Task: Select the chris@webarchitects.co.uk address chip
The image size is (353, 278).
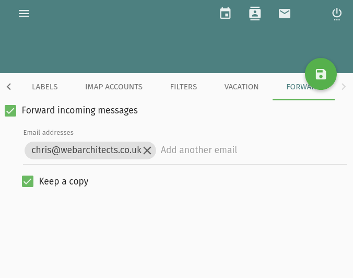Action: [86, 150]
